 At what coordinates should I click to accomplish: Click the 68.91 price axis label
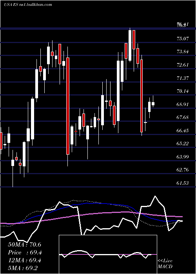pos(183,105)
